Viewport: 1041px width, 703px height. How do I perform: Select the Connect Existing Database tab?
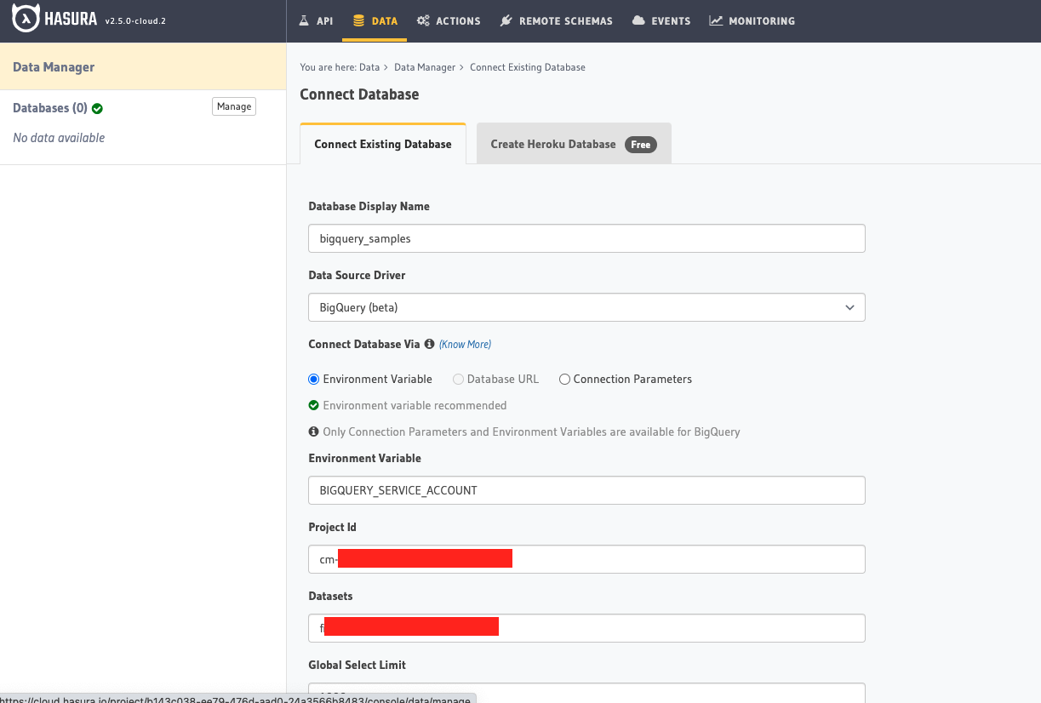pyautogui.click(x=382, y=144)
